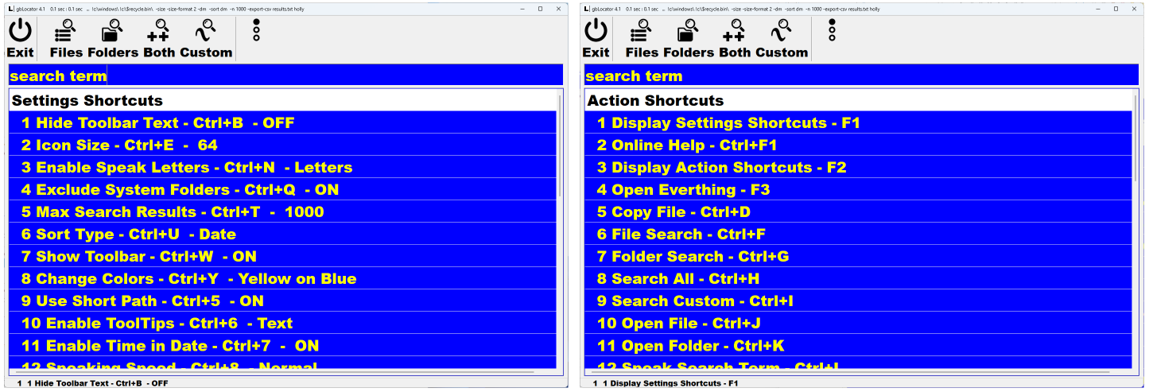This screenshot has height=392, width=1149.
Task: Click Exit power icon in Settings Shortcuts window
Action: point(21,32)
